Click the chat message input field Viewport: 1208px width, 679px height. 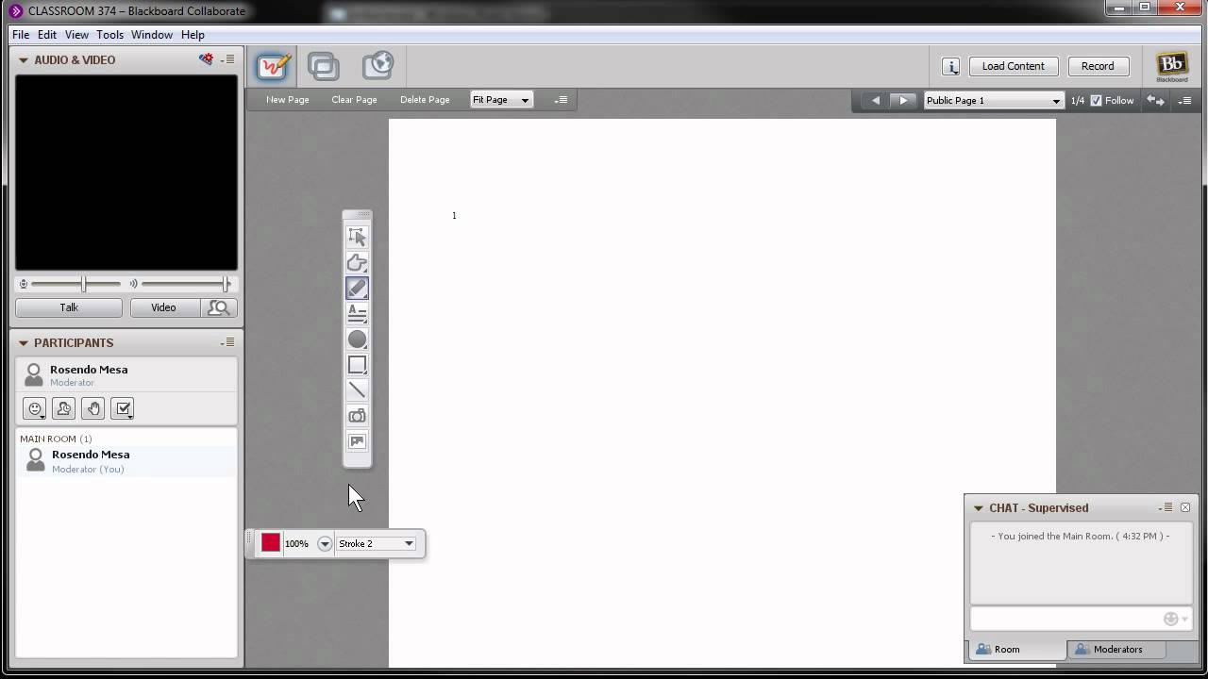point(1066,619)
